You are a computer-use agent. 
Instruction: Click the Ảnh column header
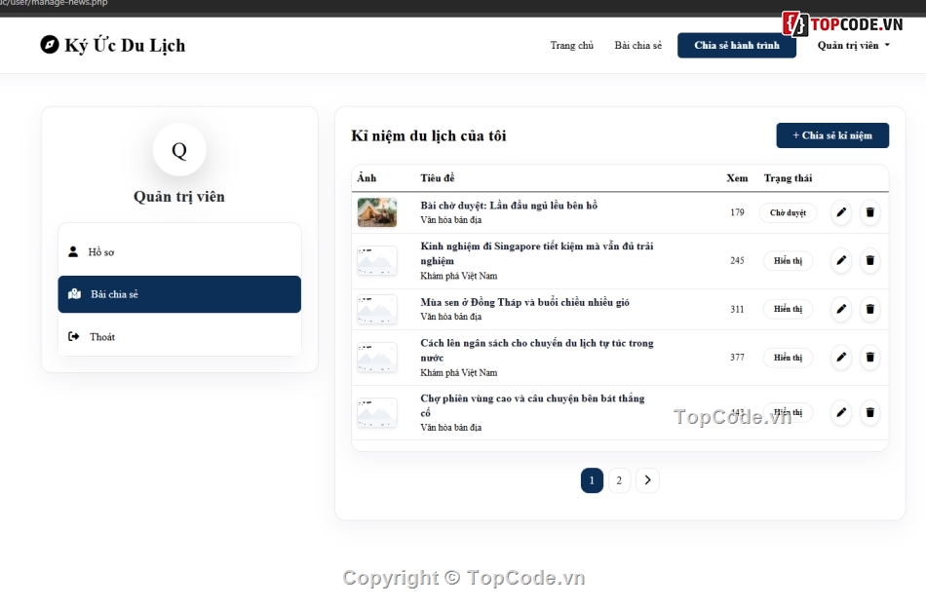coord(367,177)
